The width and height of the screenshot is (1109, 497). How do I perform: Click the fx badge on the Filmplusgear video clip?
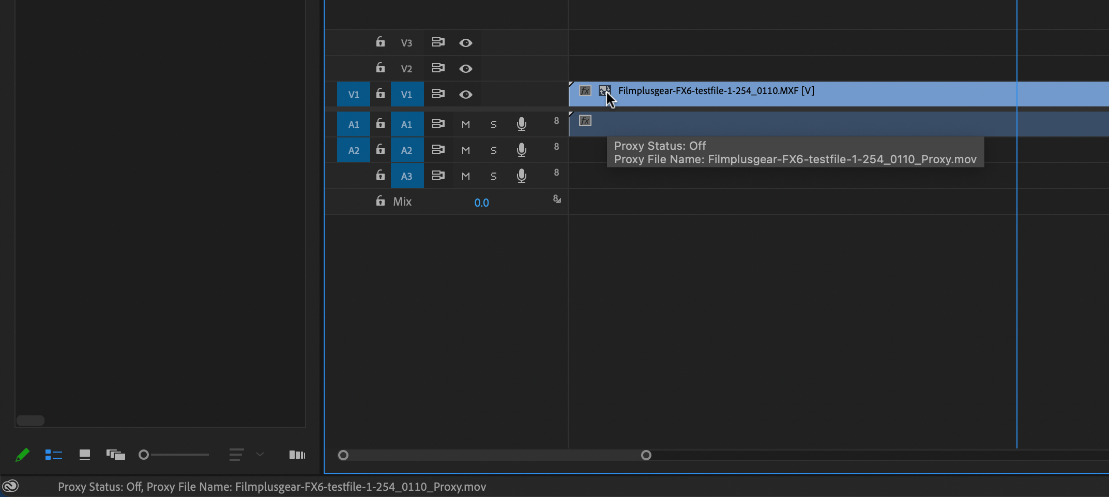[585, 90]
